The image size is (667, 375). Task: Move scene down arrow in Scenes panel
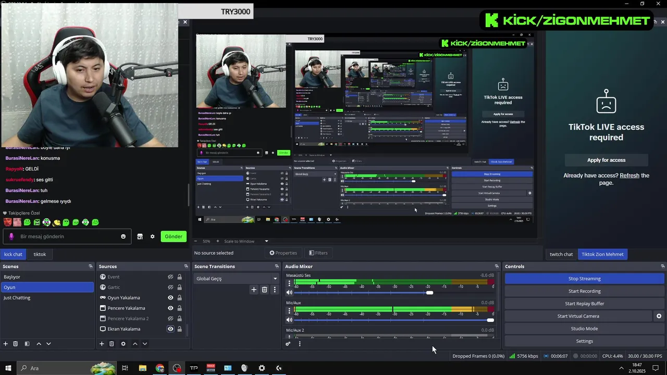click(x=48, y=344)
